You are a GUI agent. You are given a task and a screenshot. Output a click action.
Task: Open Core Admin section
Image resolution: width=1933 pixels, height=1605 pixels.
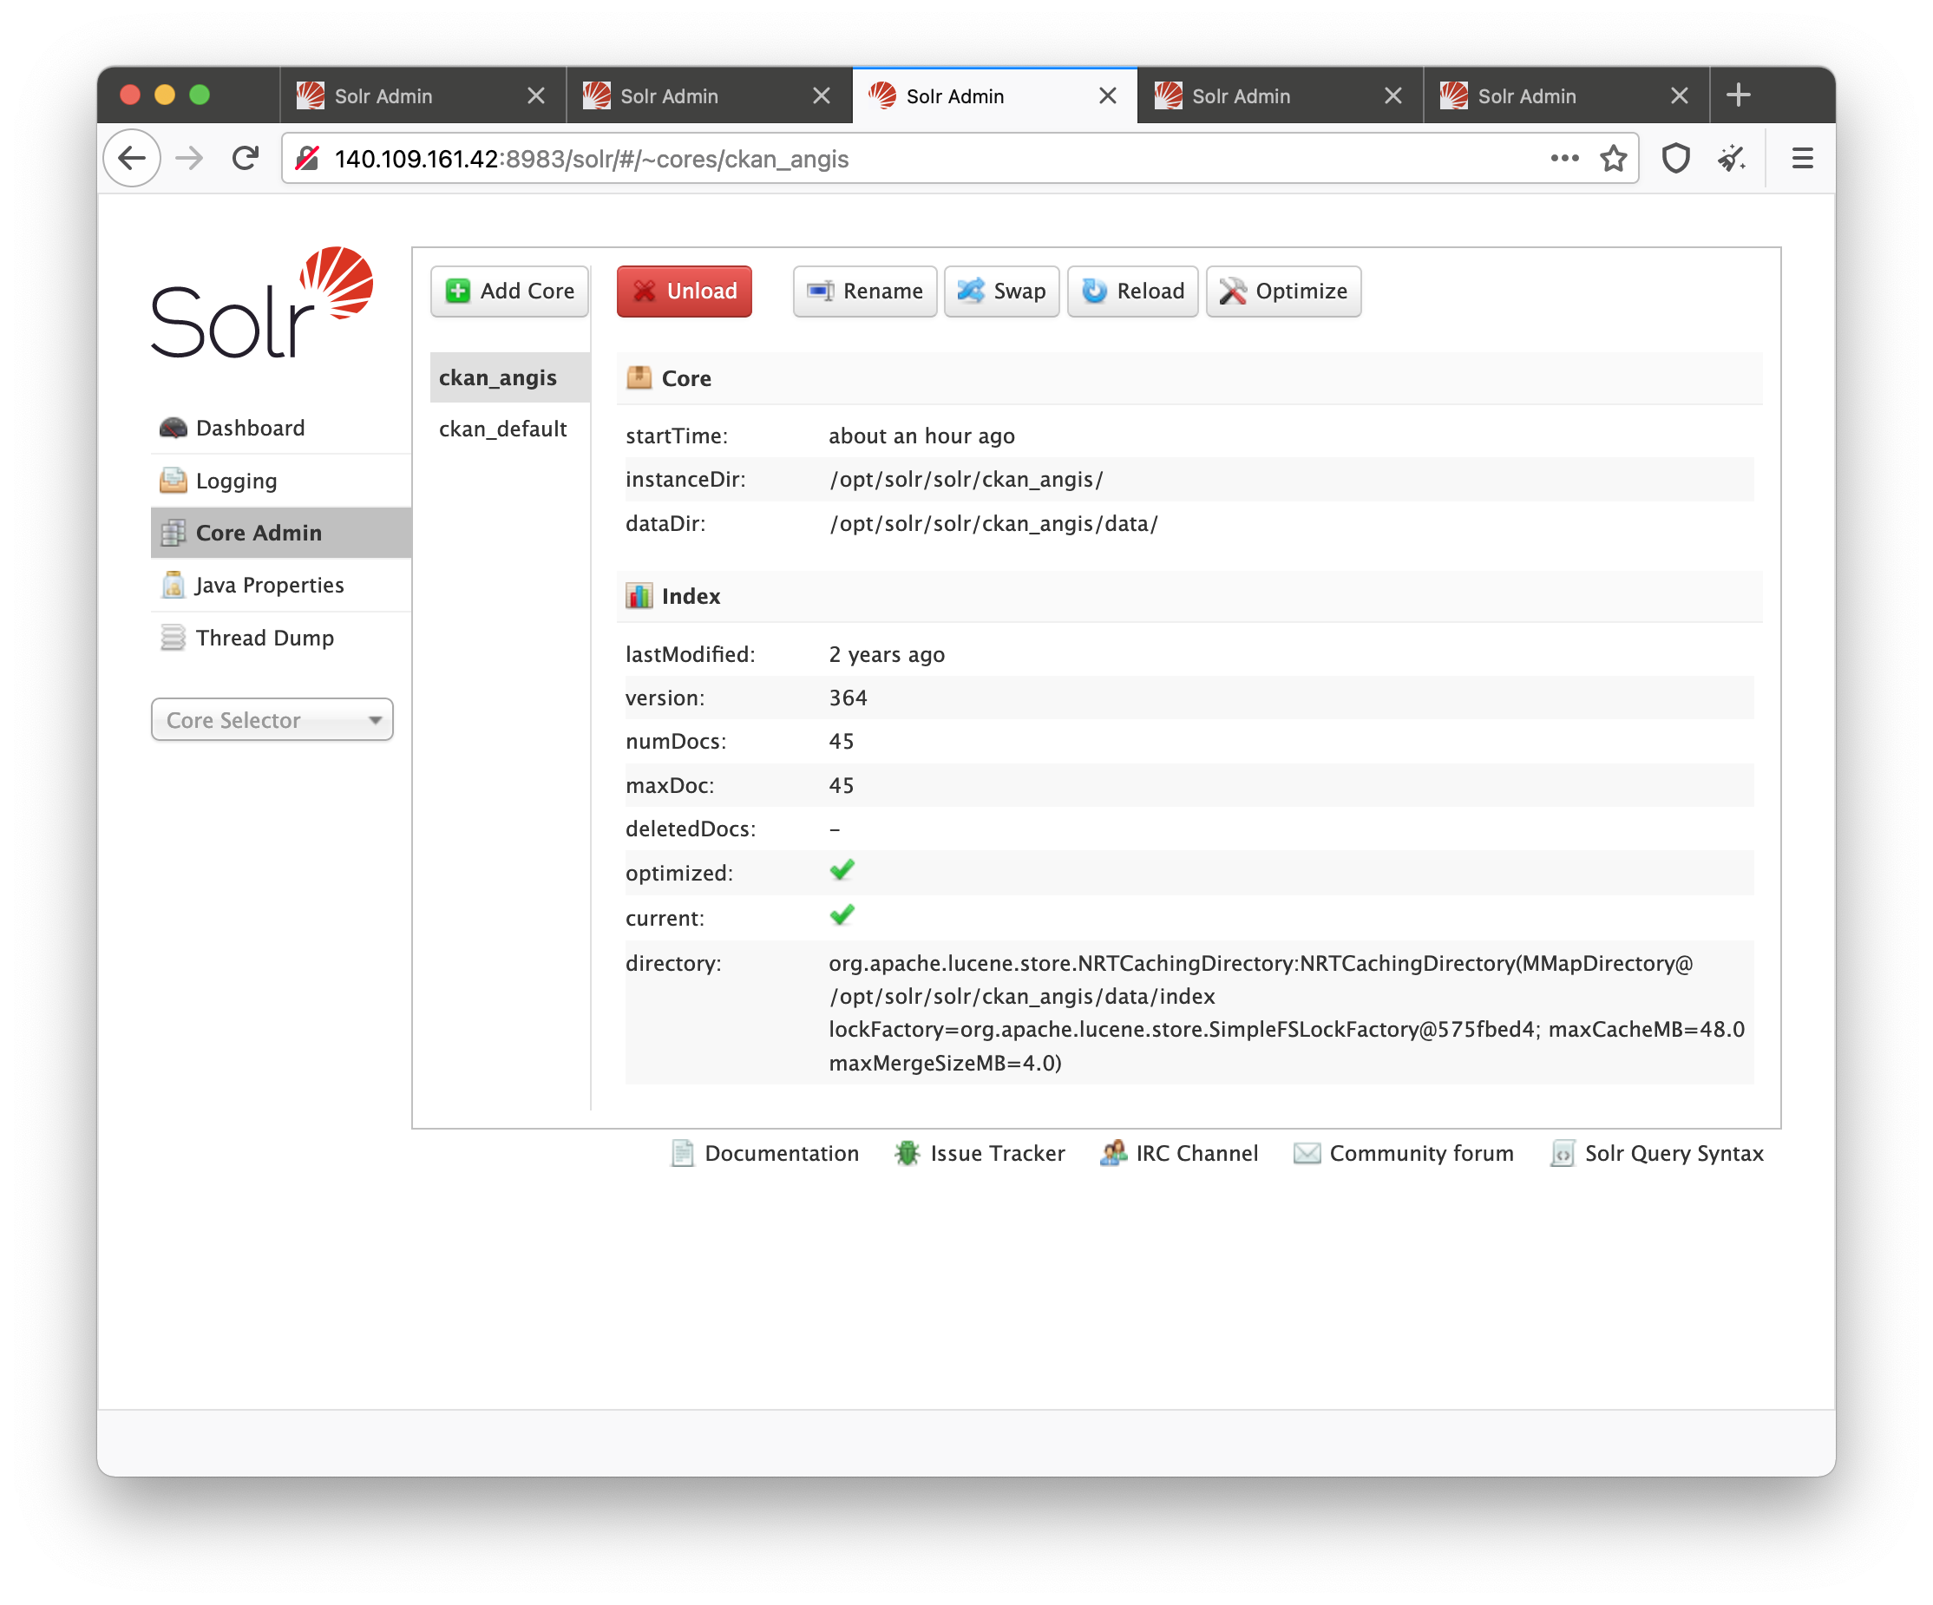[281, 533]
